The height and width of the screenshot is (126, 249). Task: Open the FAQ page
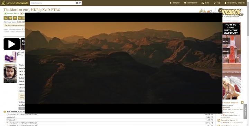217,3
